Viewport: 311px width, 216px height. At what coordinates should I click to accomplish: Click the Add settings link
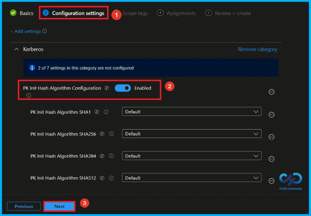[x=26, y=31]
